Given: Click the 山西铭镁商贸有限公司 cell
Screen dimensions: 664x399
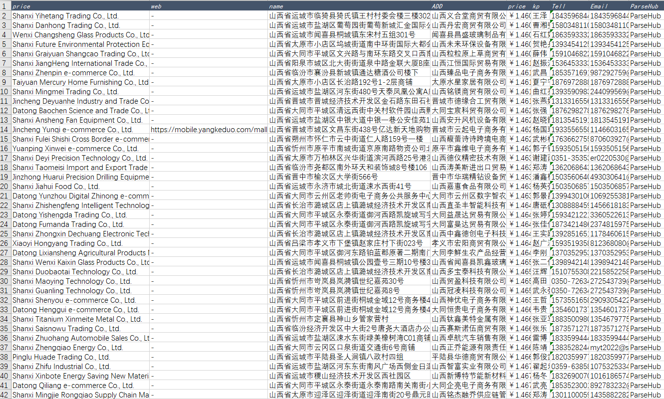Looking at the screenshot, I should (x=468, y=92).
